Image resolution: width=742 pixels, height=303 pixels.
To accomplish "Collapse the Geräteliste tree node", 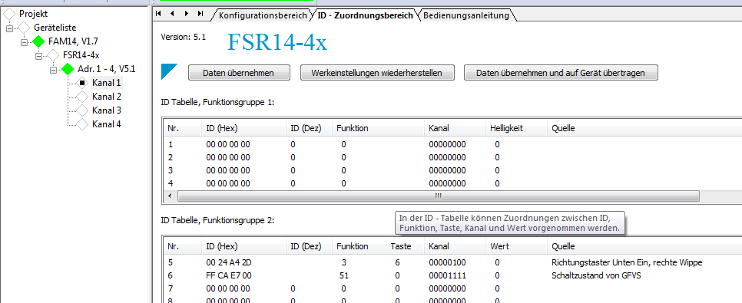I will click(9, 28).
